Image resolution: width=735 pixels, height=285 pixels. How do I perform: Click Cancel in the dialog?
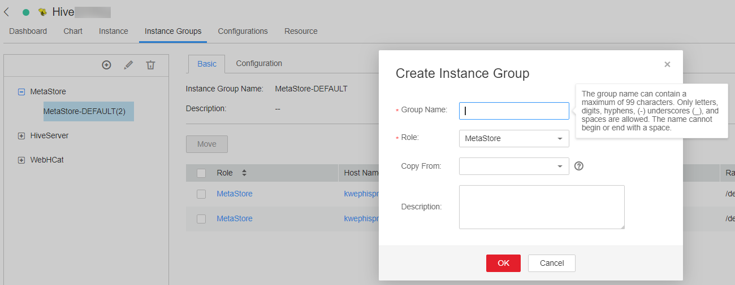(552, 263)
